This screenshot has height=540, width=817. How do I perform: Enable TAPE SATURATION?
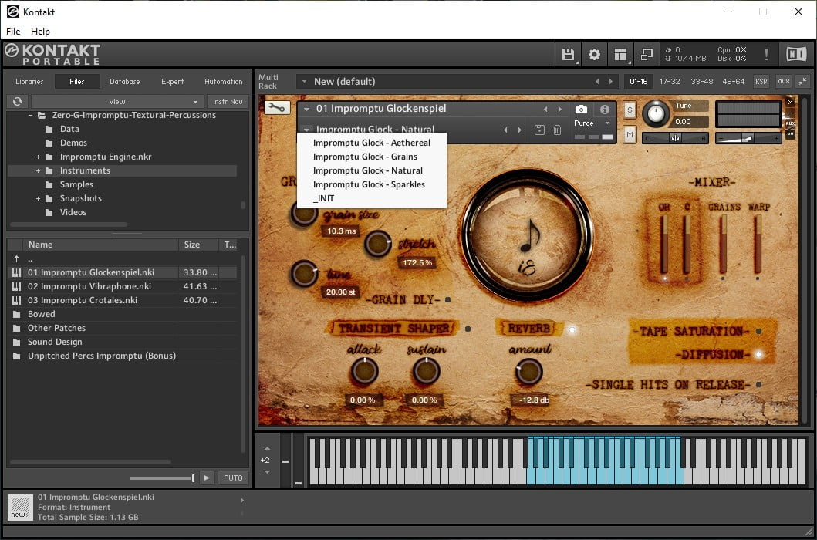click(758, 331)
